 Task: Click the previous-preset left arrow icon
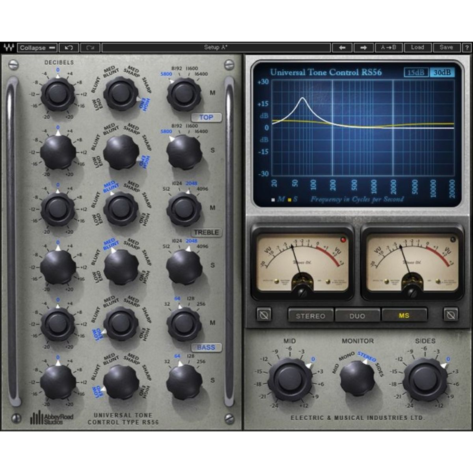click(x=343, y=47)
